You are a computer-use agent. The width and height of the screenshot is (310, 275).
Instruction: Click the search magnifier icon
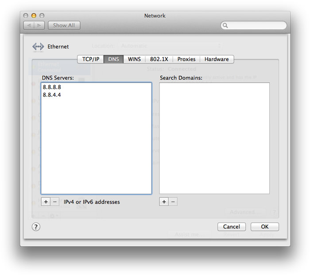point(225,25)
